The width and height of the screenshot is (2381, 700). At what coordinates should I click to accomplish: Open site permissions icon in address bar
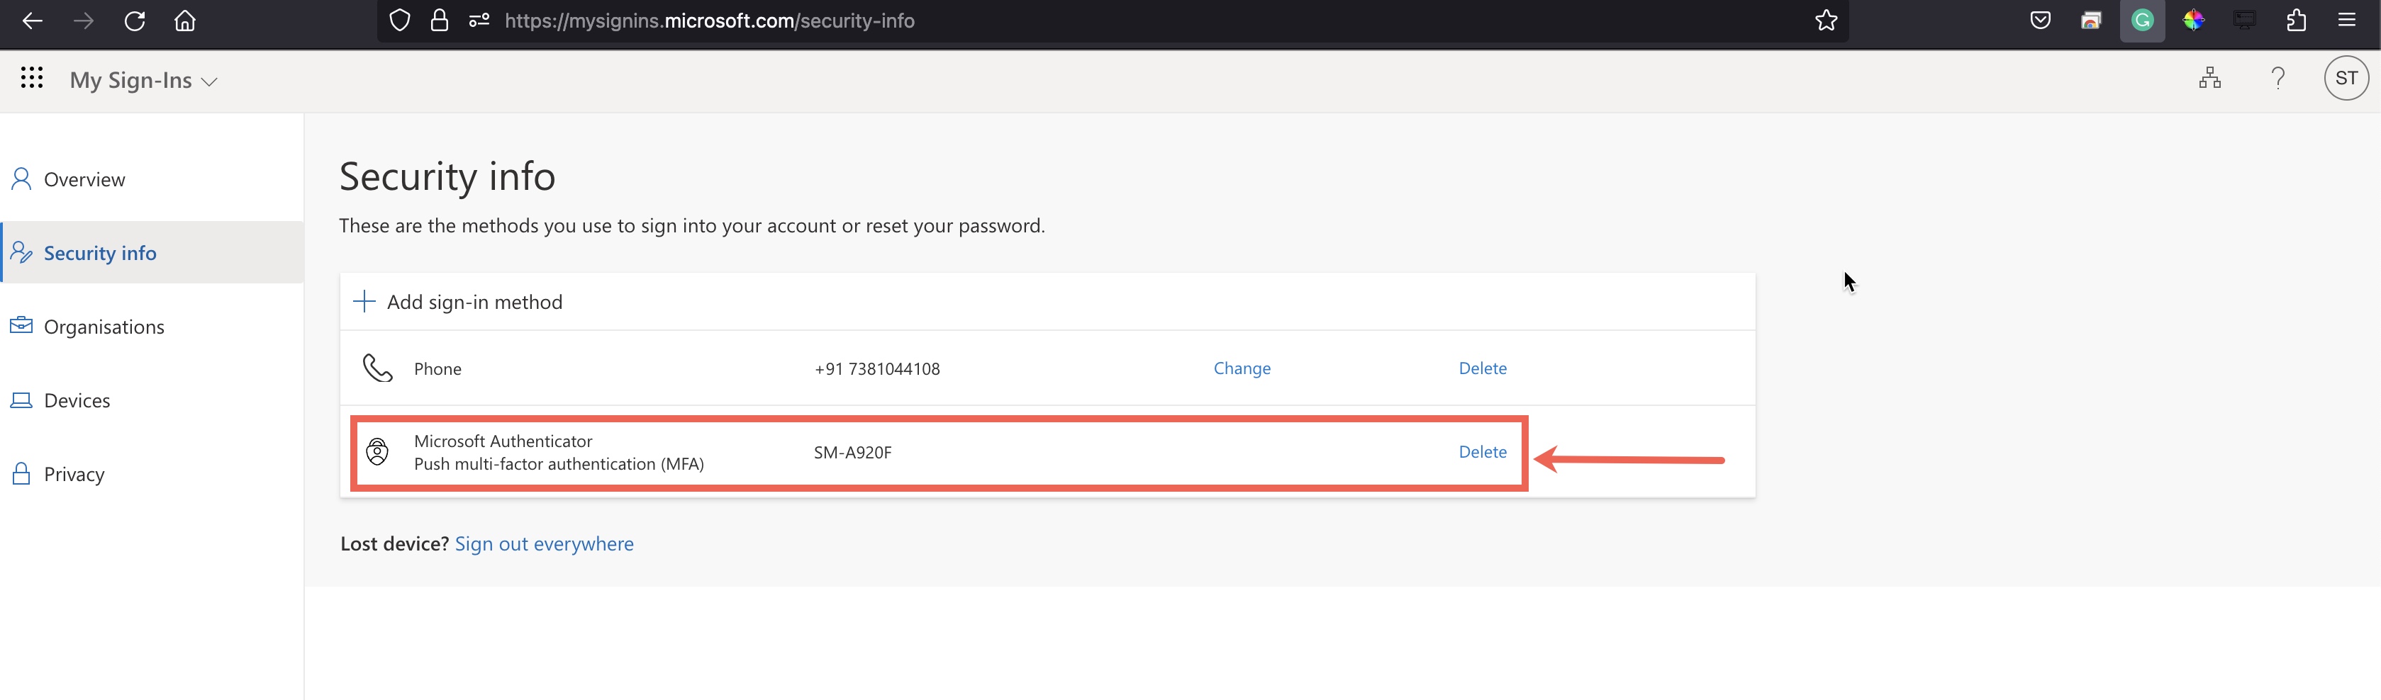coord(479,21)
